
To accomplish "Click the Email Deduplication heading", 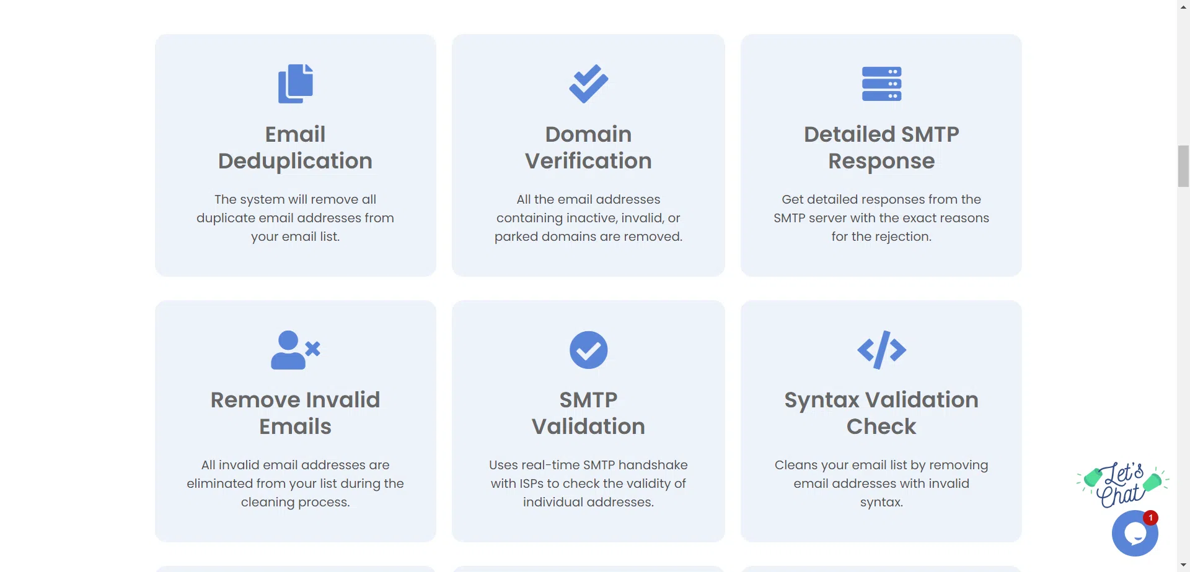I will coord(295,147).
